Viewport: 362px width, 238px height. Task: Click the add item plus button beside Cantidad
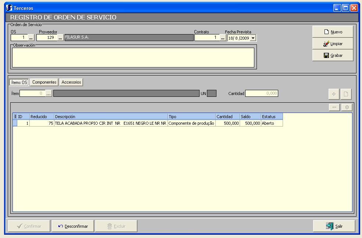click(334, 94)
